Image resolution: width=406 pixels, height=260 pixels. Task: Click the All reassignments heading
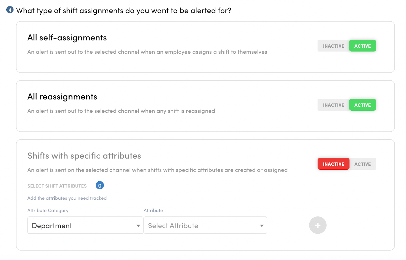point(62,97)
